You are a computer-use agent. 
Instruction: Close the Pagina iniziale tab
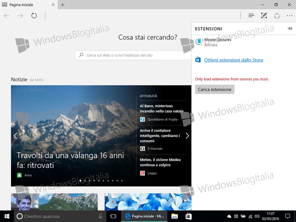(53, 5)
